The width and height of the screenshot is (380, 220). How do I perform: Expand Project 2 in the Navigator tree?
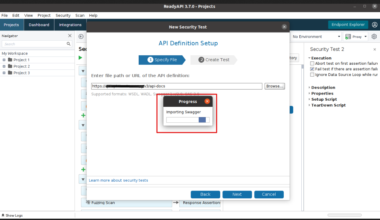(x=4, y=66)
